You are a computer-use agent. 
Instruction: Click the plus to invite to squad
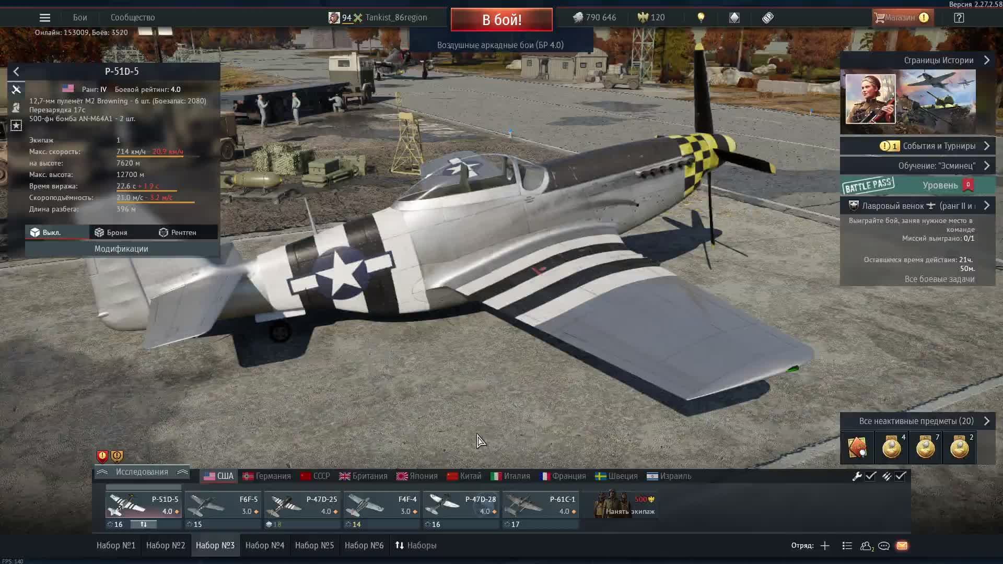(825, 546)
